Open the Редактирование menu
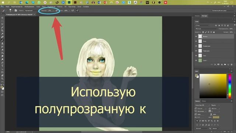236x133 pixels. point(17,7)
